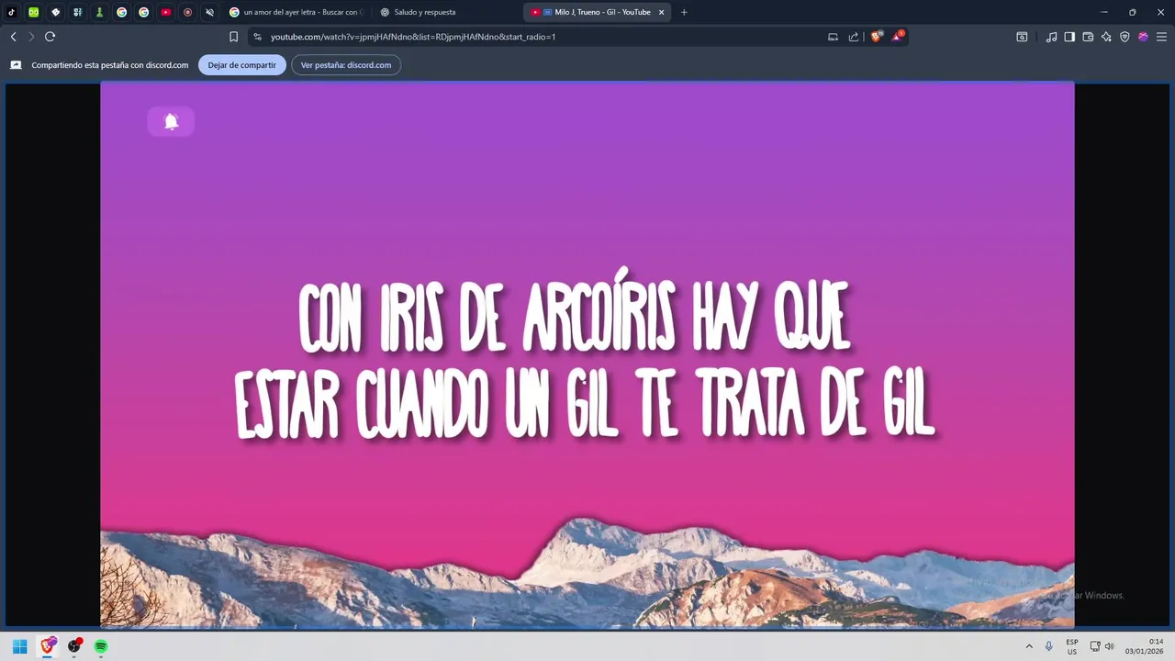Viewport: 1175px width, 661px height.
Task: Click the screen cast icon in address bar
Action: pyautogui.click(x=833, y=37)
